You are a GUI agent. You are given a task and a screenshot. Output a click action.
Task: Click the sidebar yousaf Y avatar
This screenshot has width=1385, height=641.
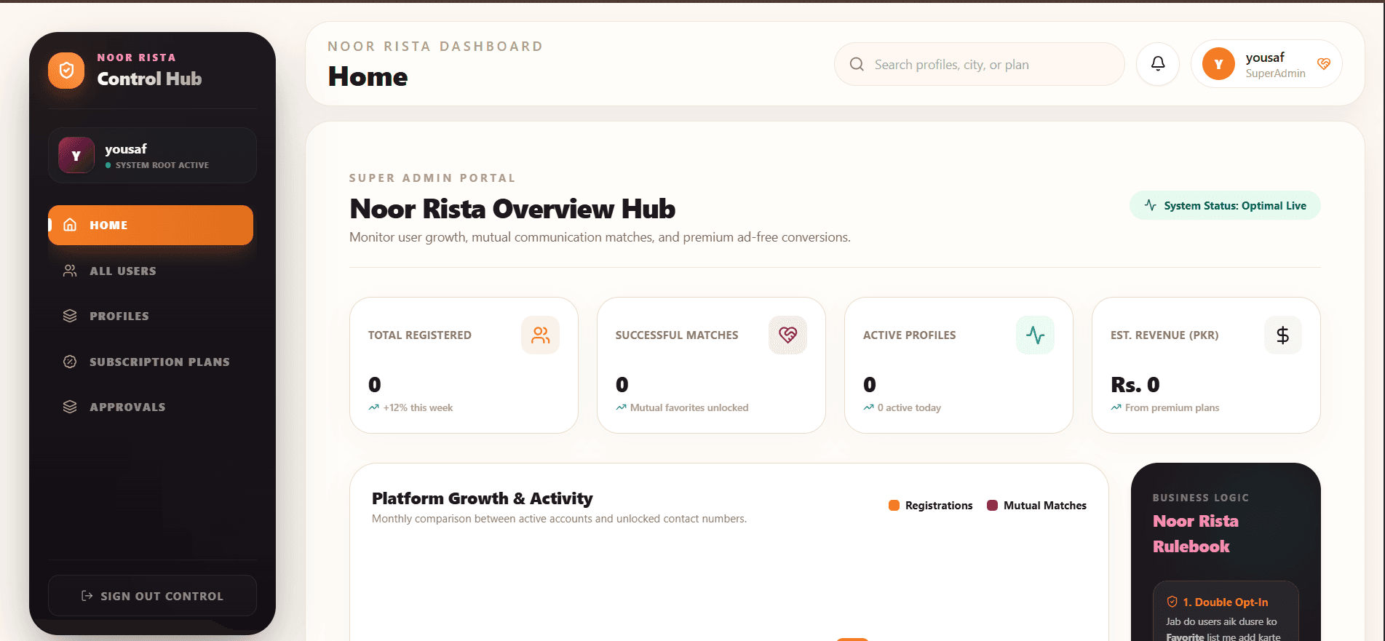pos(76,155)
